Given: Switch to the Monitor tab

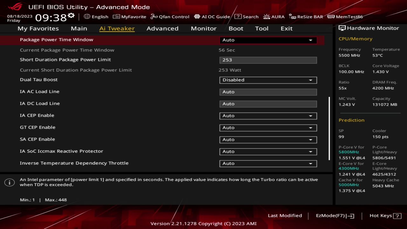Looking at the screenshot, I should click(x=203, y=28).
